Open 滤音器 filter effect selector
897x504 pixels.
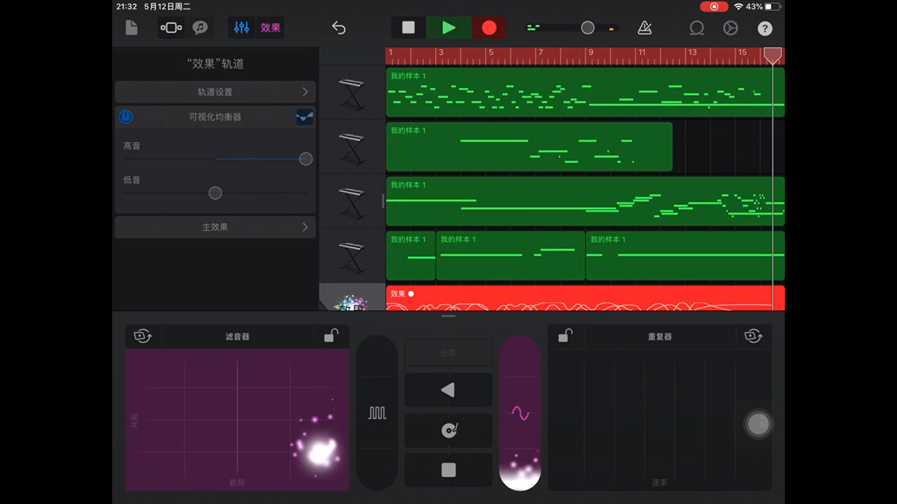[237, 336]
